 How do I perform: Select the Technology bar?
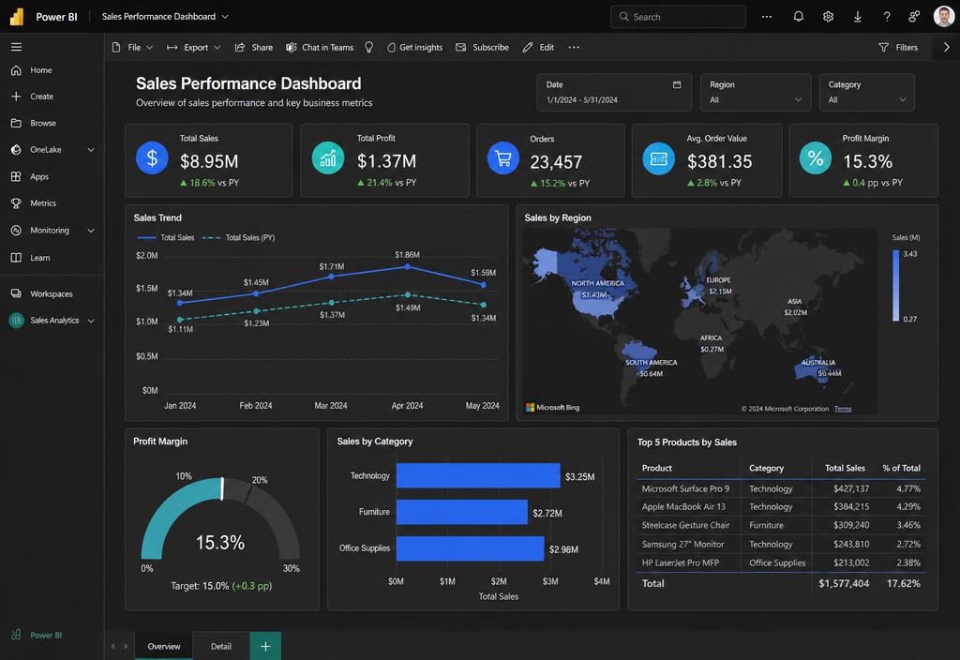(478, 475)
